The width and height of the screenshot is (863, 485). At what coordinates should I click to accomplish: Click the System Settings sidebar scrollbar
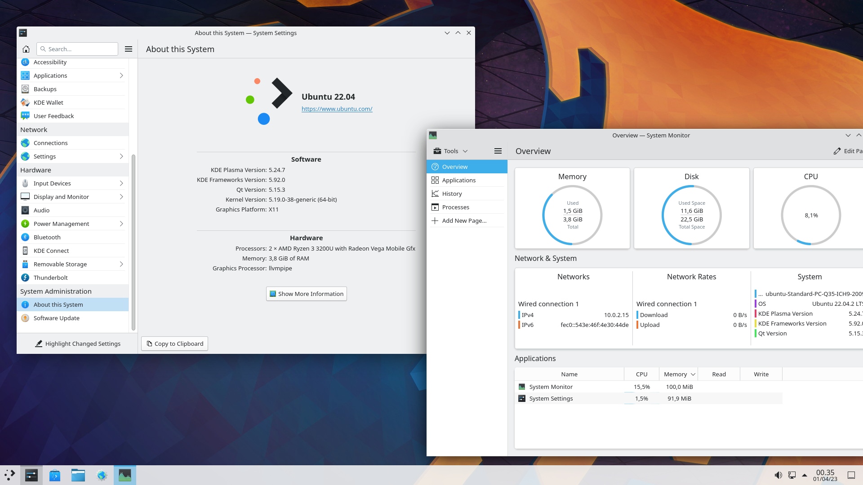[x=133, y=242]
